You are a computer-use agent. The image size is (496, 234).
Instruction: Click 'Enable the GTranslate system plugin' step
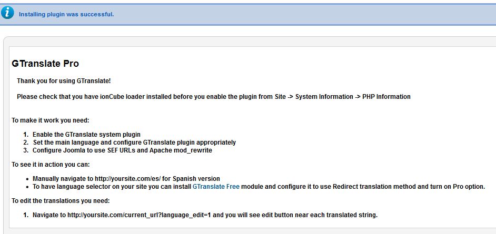(86, 135)
